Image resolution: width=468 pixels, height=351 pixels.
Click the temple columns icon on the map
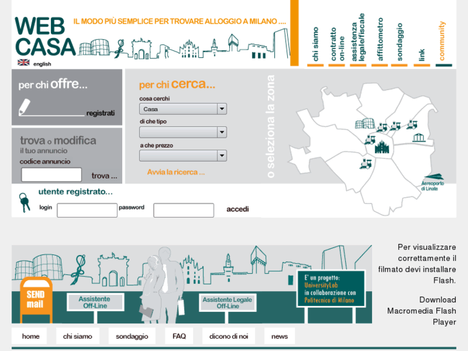(418, 137)
